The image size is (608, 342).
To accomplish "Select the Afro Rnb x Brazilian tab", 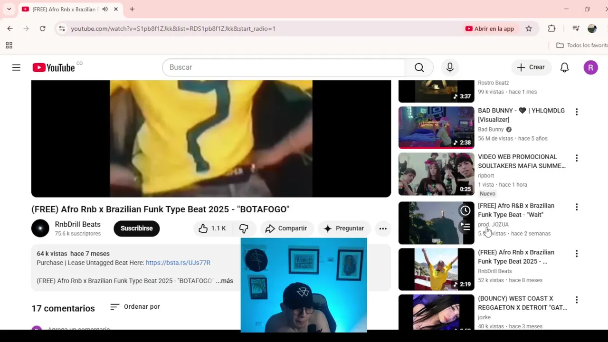I will (x=64, y=9).
